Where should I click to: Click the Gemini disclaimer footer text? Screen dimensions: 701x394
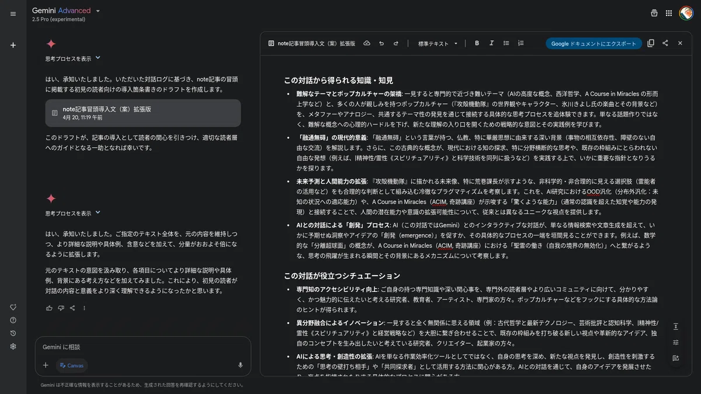pyautogui.click(x=142, y=385)
